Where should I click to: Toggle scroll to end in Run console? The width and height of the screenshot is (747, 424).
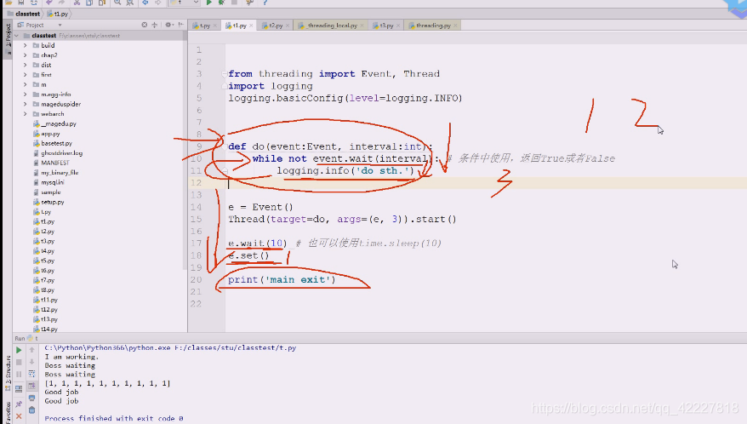tap(31, 386)
